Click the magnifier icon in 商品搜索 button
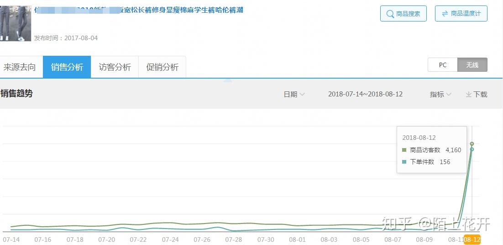This screenshot has height=245, width=503. point(390,14)
